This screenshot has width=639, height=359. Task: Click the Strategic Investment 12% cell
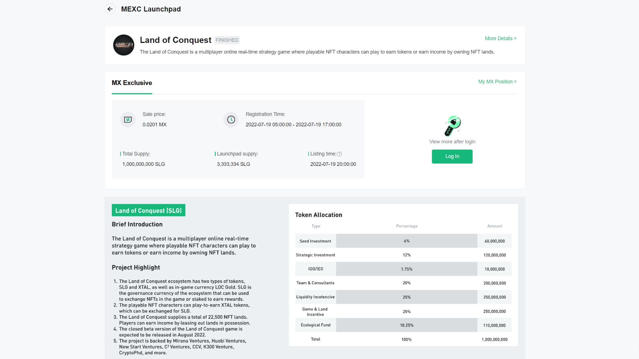pos(407,255)
